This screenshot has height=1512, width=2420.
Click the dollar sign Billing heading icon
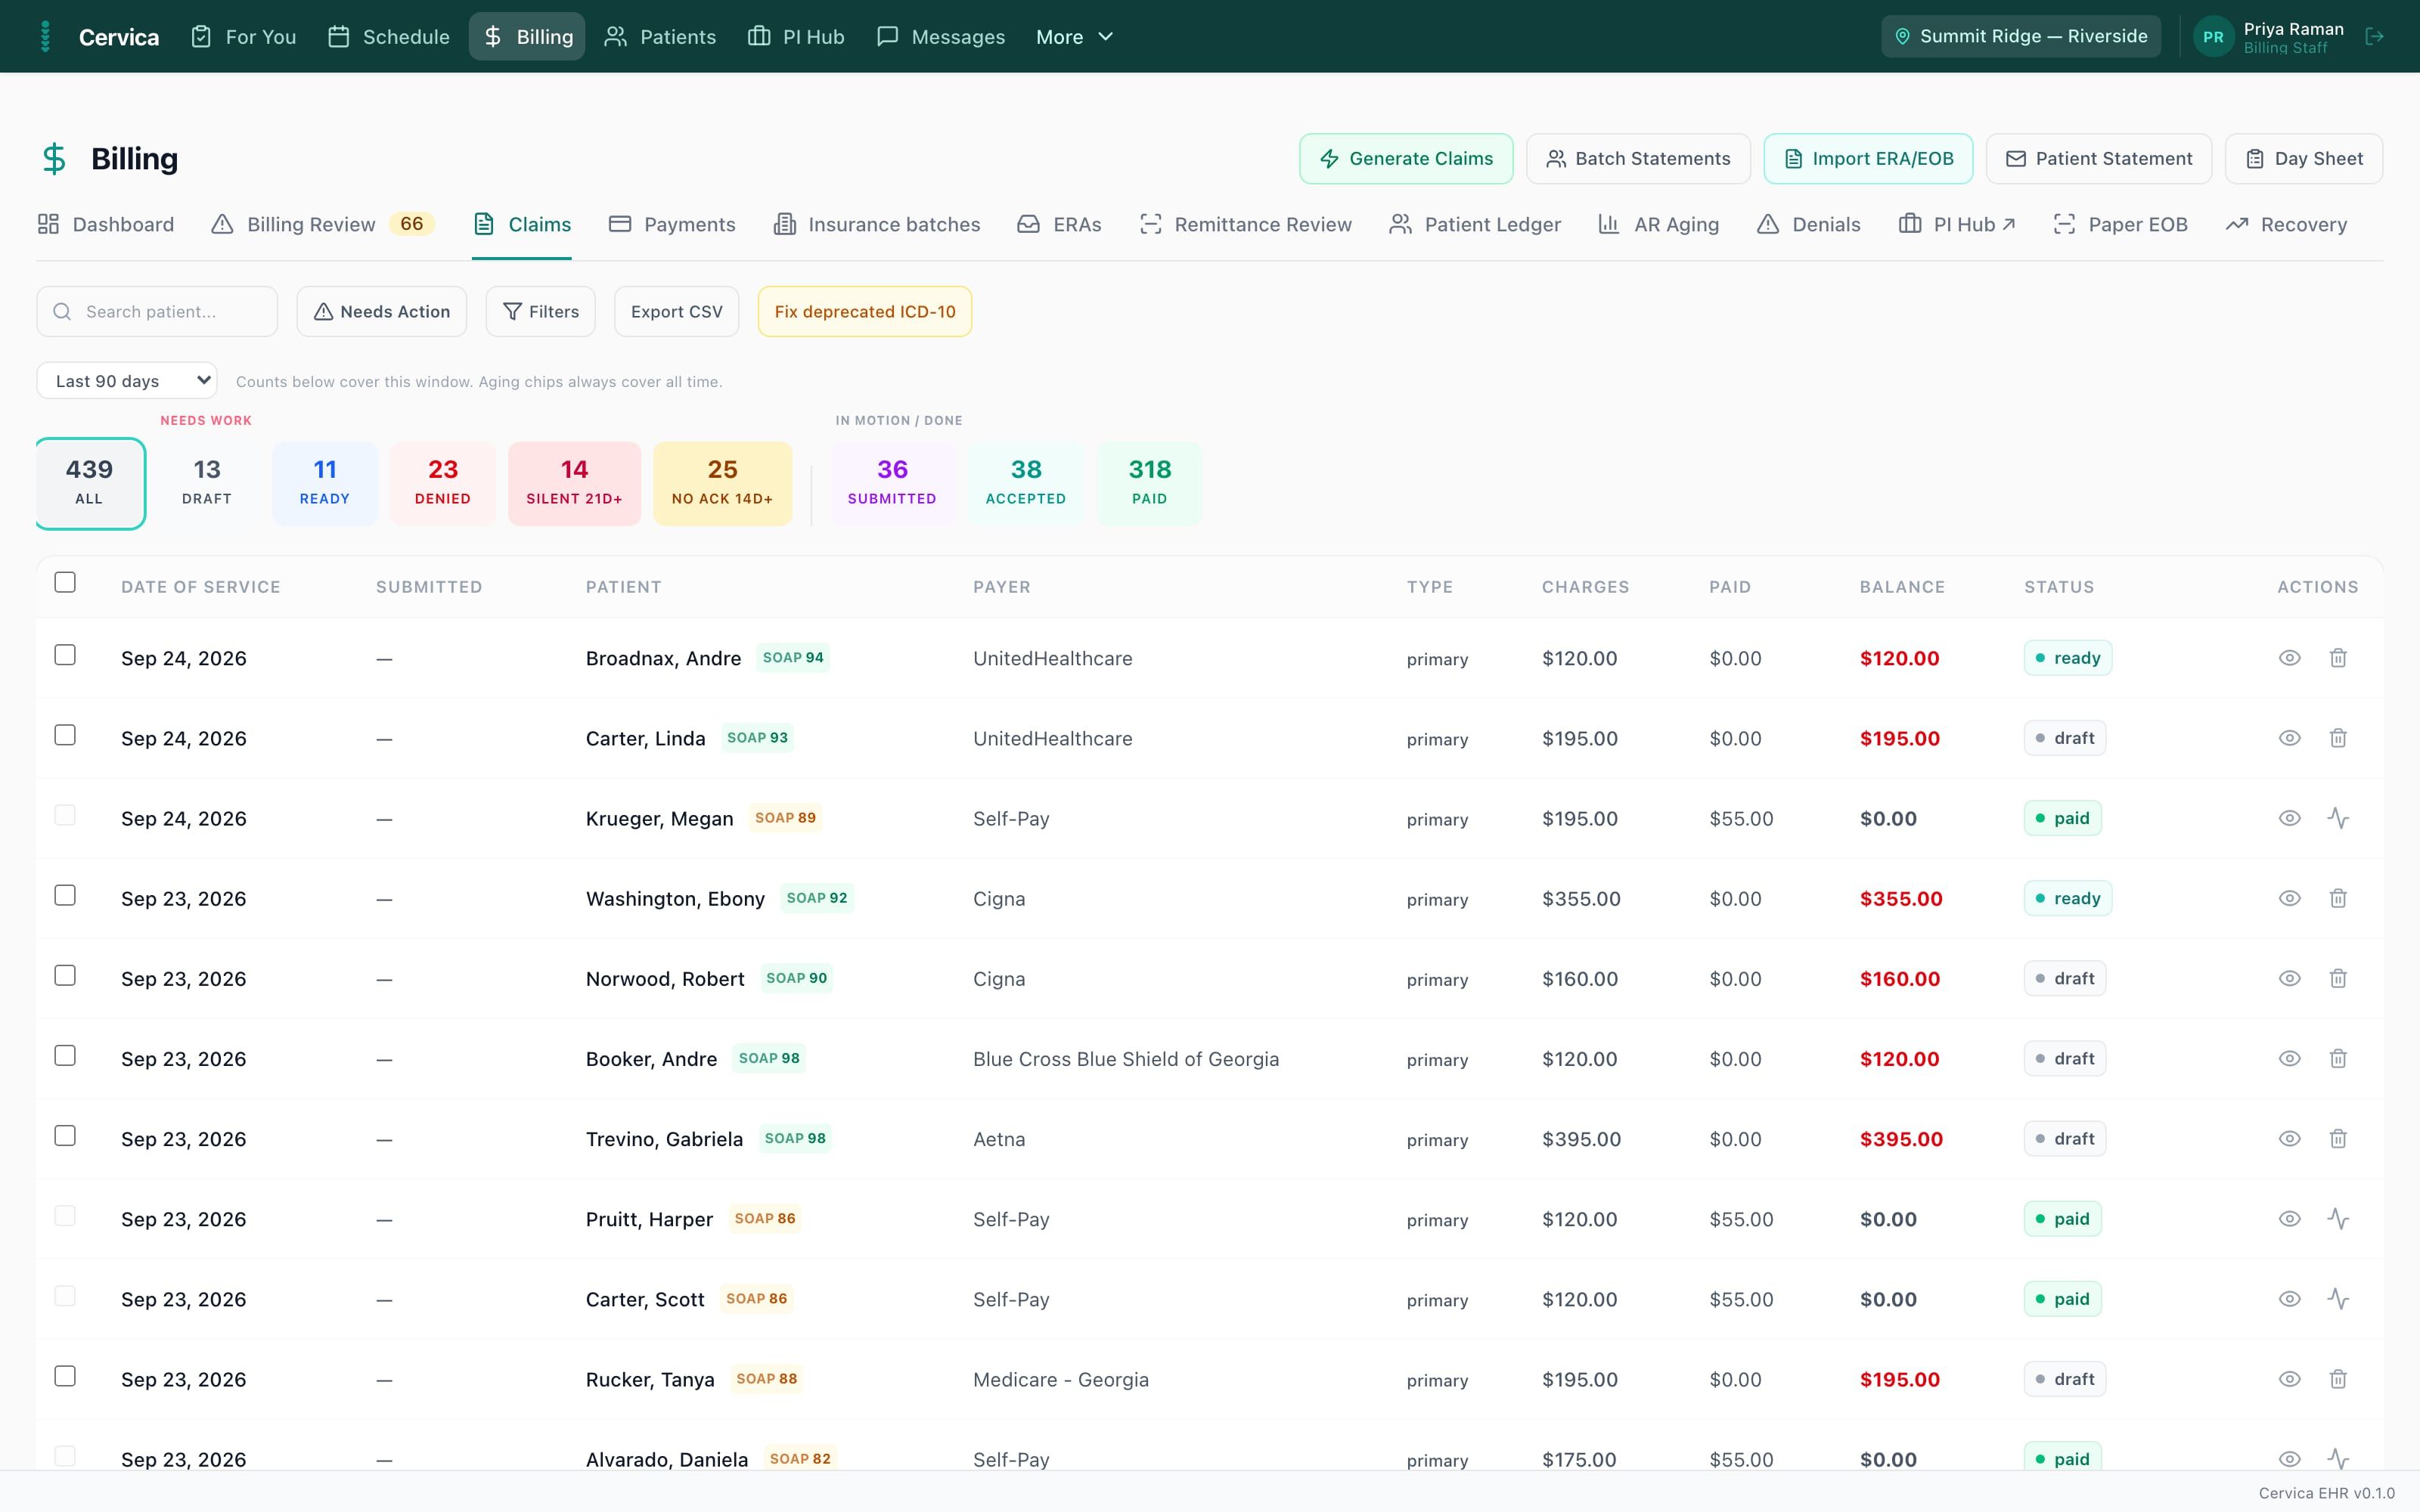(x=54, y=159)
